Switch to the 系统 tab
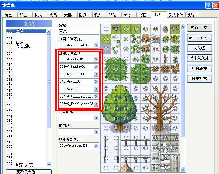The image size is (219, 174). tap(192, 15)
